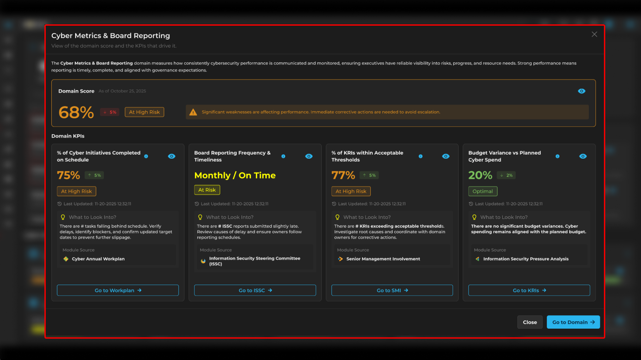The height and width of the screenshot is (360, 641).
Task: Toggle Domain Score visibility eye
Action: (x=582, y=91)
